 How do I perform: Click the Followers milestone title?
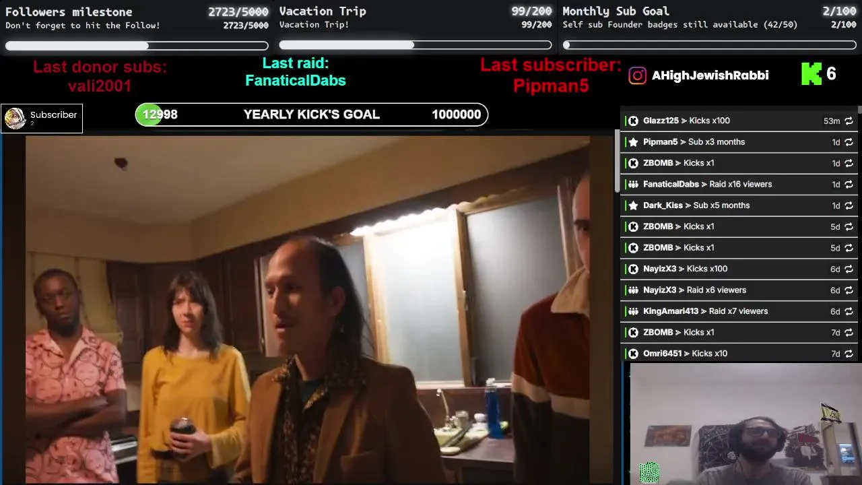tap(69, 12)
